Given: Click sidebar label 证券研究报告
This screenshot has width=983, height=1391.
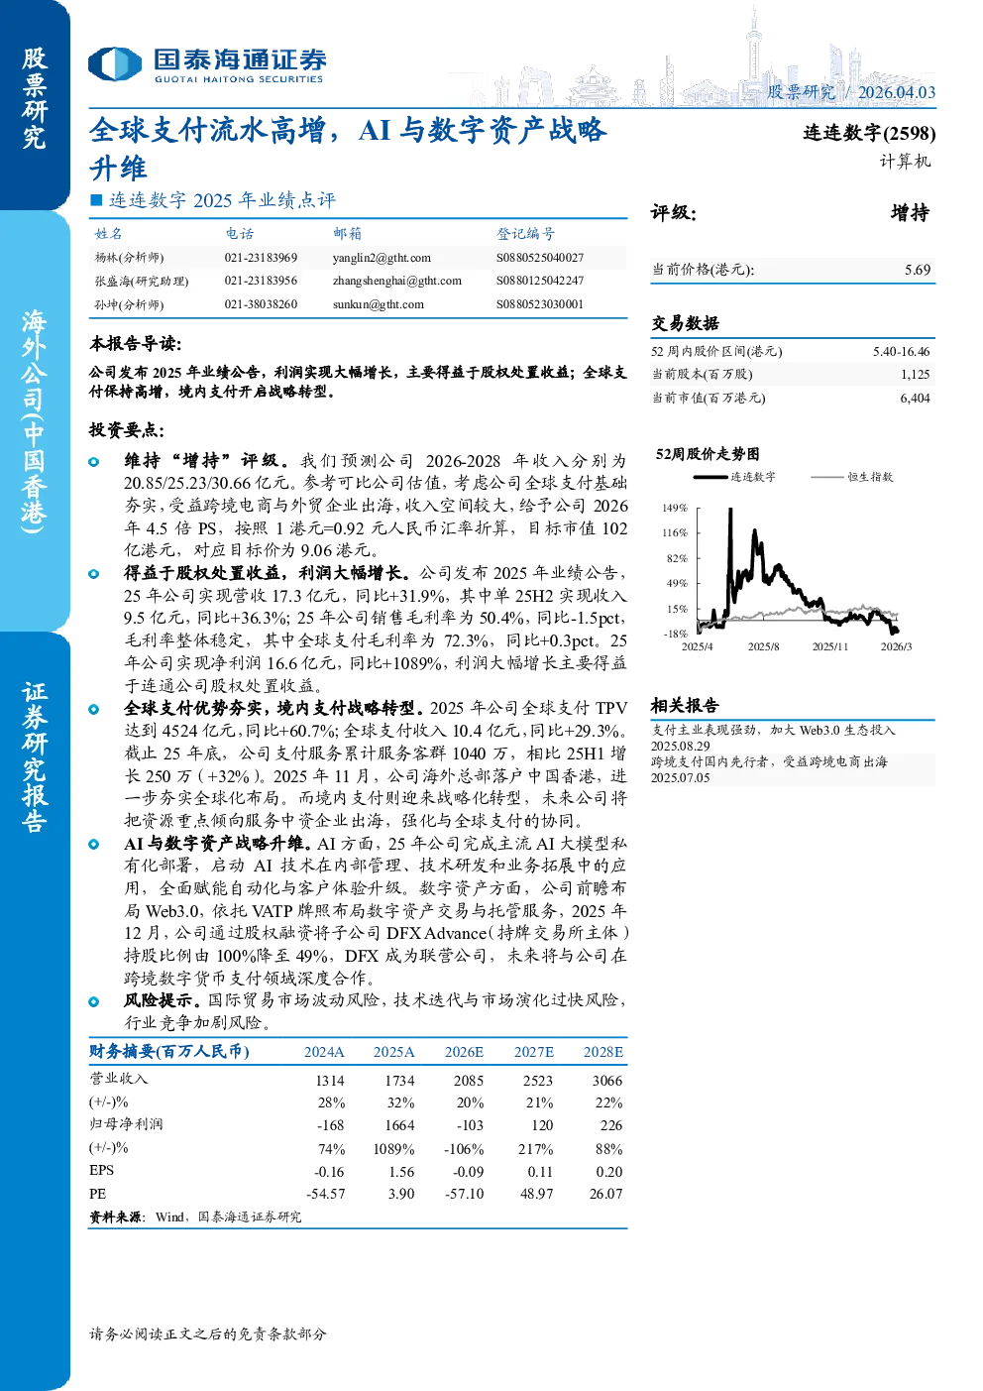Looking at the screenshot, I should (x=35, y=756).
